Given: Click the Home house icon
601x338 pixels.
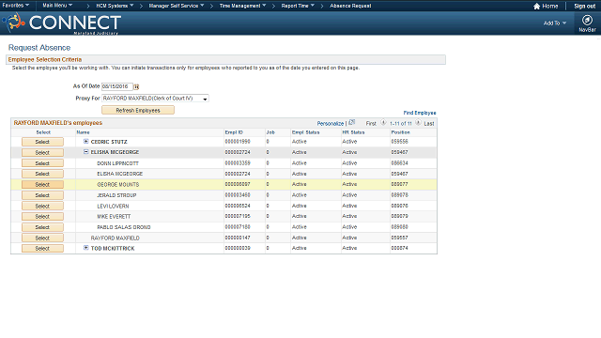Looking at the screenshot, I should pos(536,7).
